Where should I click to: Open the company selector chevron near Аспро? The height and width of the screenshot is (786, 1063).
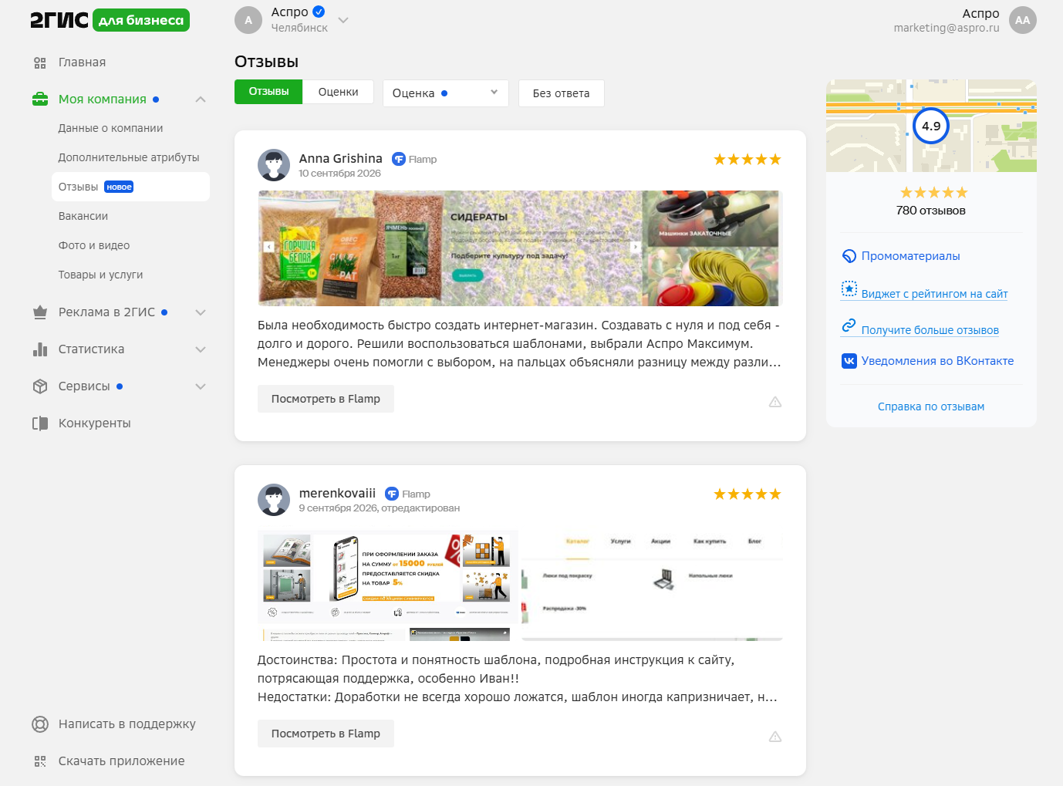coord(343,20)
